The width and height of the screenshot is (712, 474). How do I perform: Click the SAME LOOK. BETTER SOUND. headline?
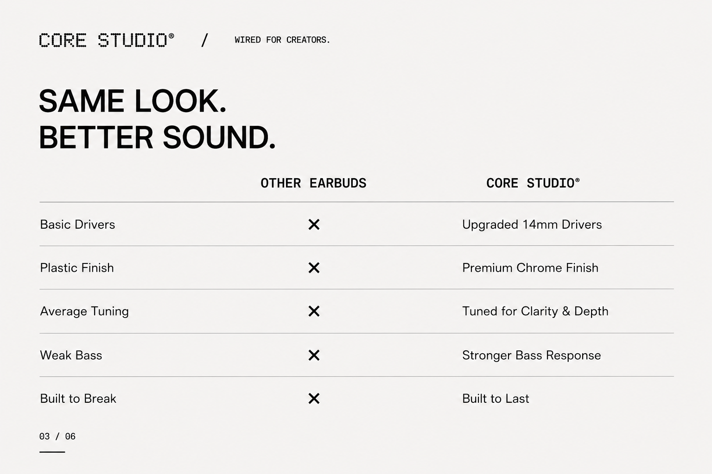pyautogui.click(x=157, y=119)
